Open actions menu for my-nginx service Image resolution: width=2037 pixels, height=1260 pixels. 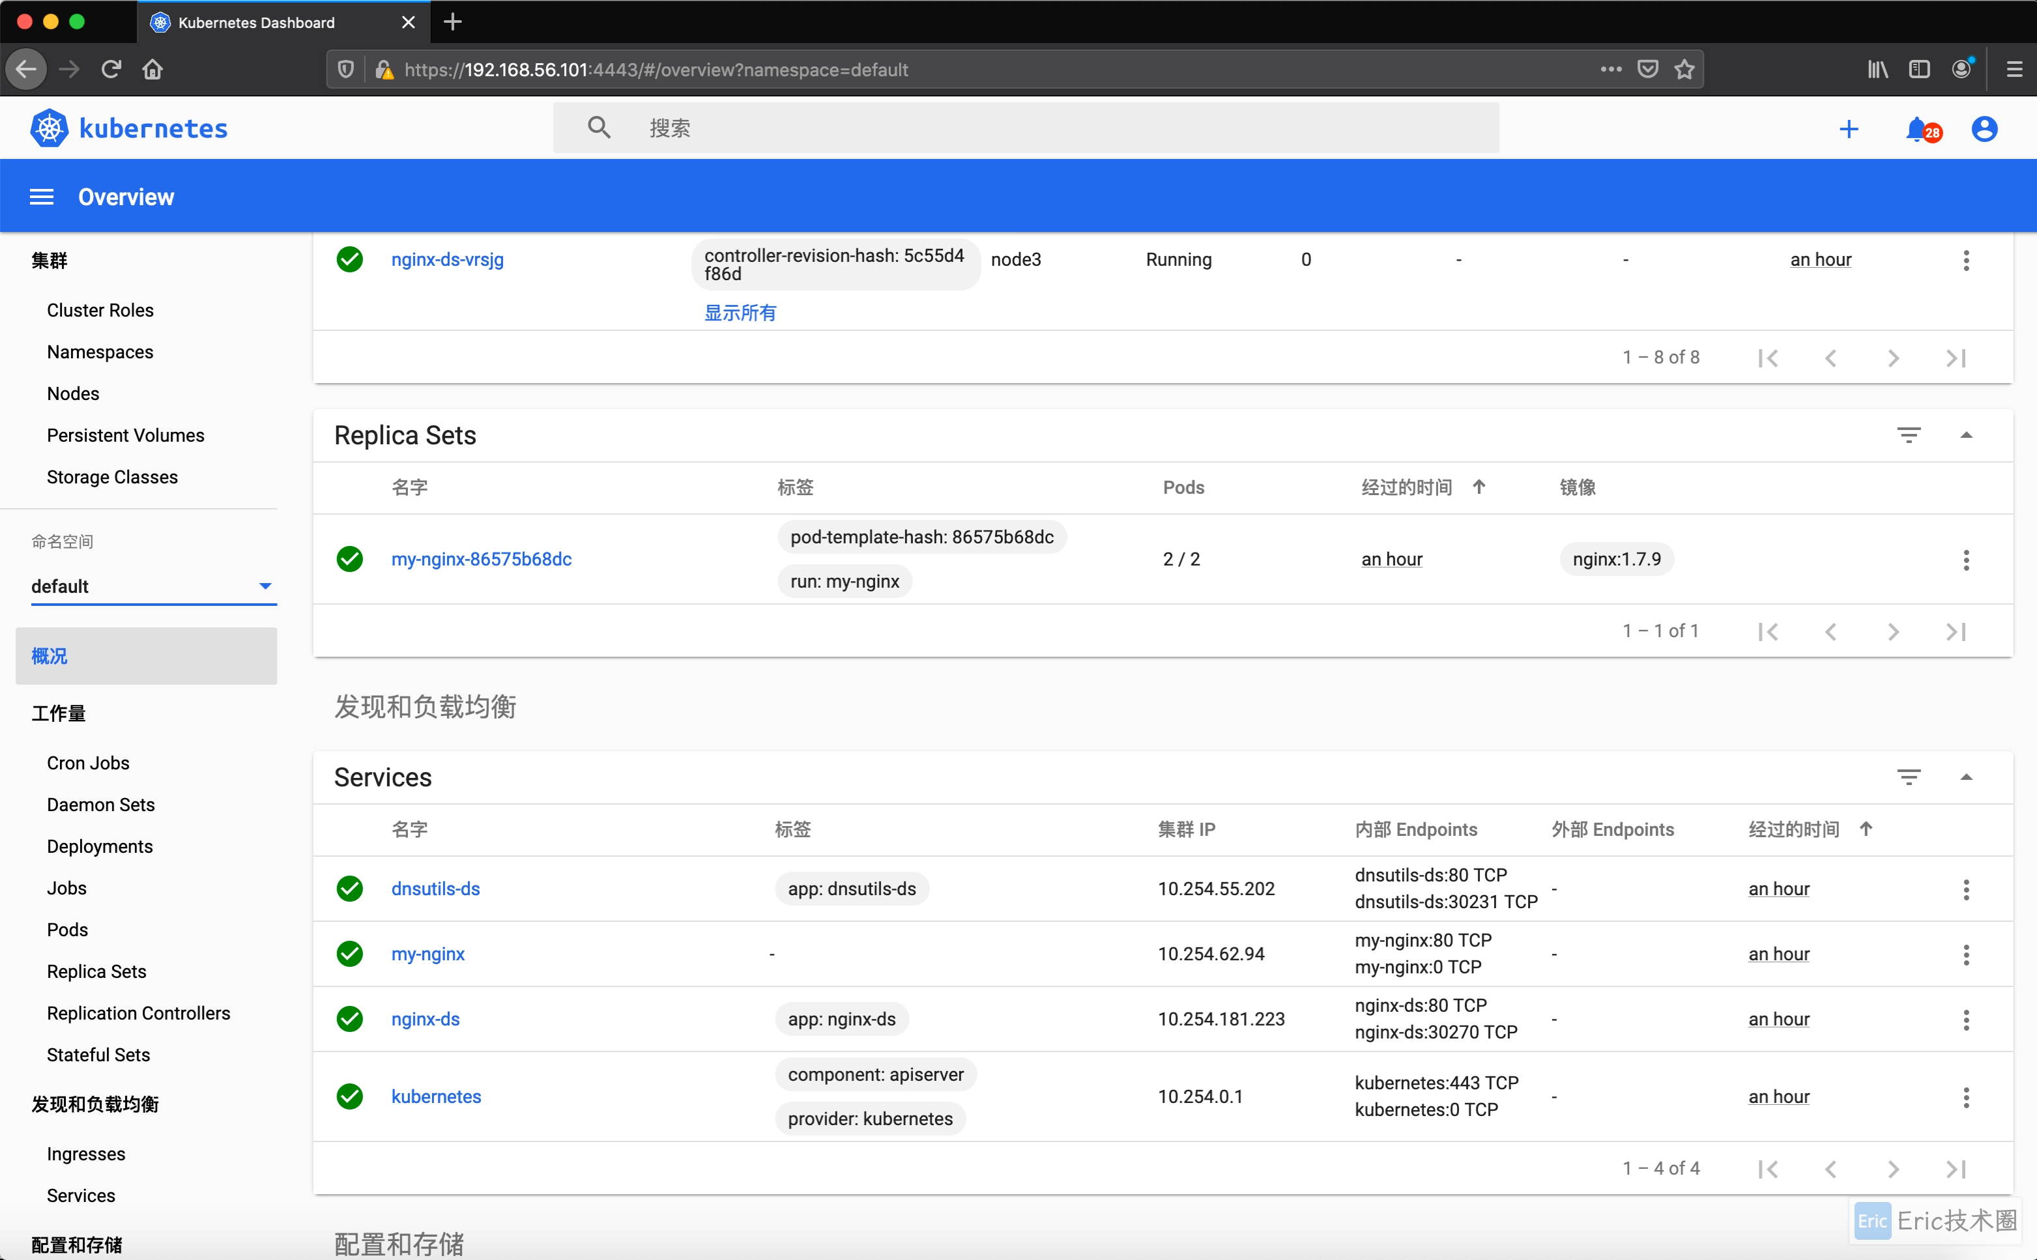1965,954
